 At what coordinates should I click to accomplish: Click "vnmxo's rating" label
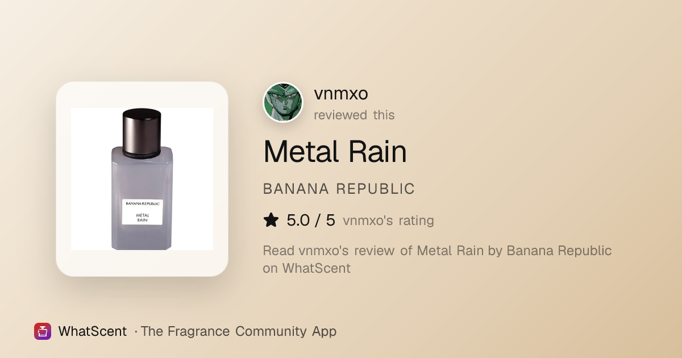pyautogui.click(x=388, y=220)
